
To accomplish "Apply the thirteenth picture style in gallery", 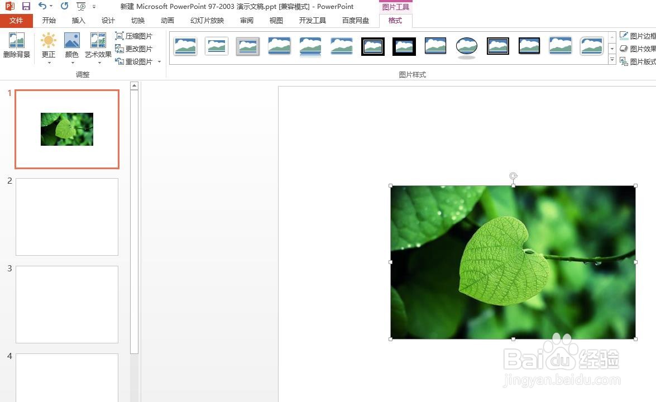I will pyautogui.click(x=560, y=46).
